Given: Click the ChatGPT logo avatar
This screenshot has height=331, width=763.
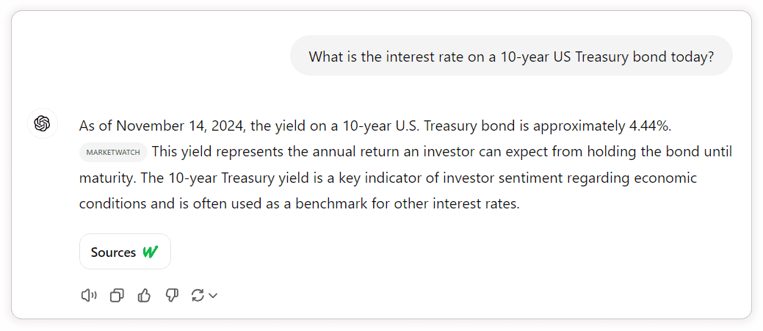Looking at the screenshot, I should (x=43, y=123).
